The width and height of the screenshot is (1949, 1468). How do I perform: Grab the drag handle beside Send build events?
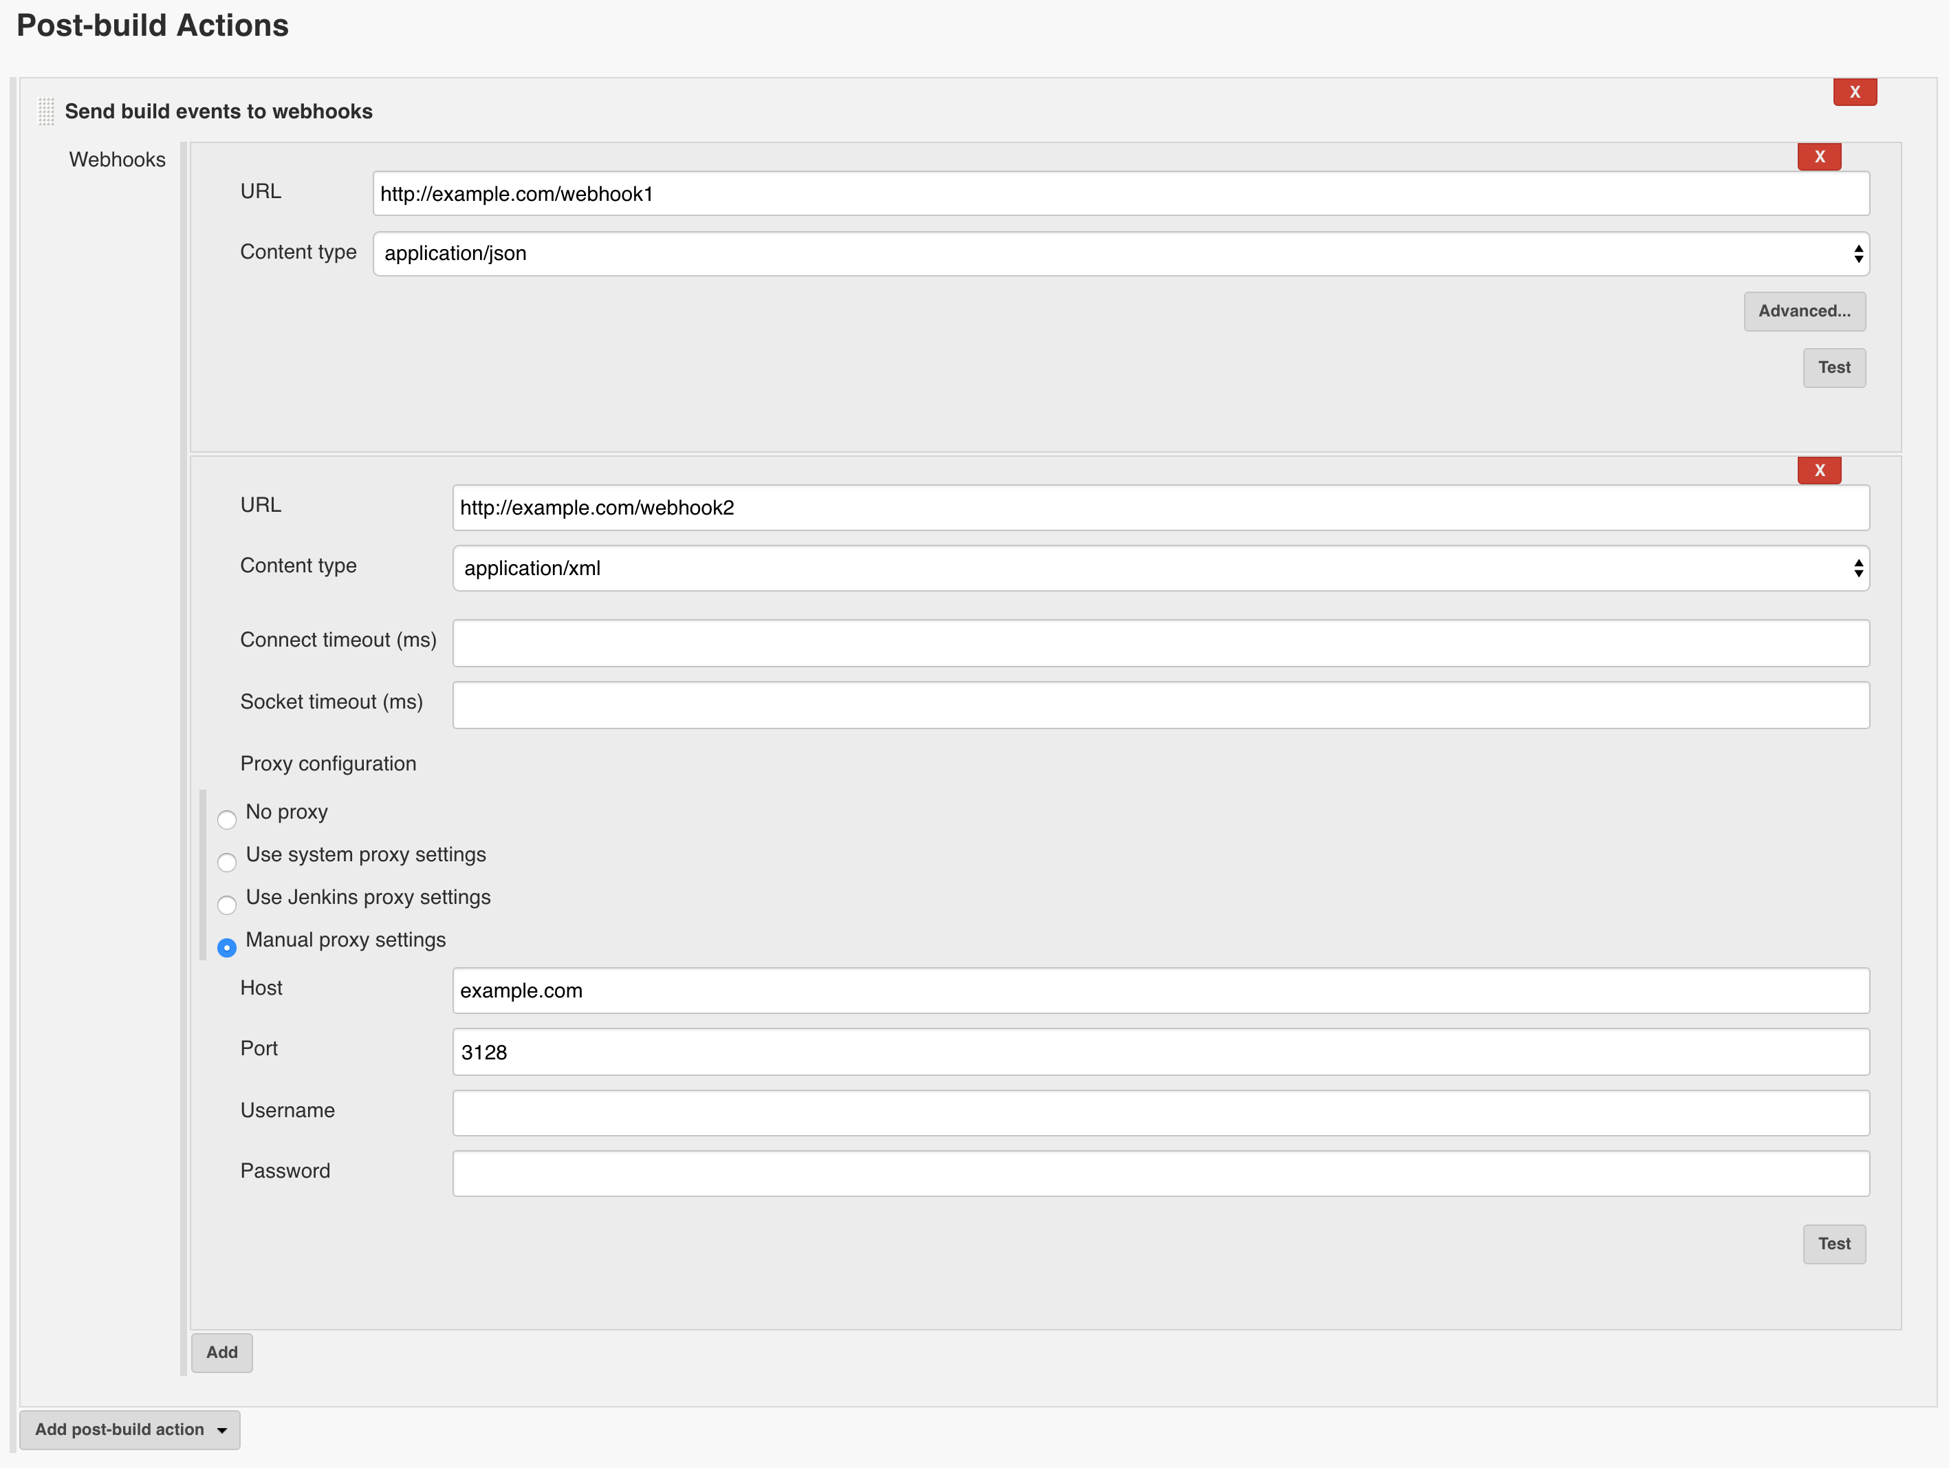pos(46,112)
